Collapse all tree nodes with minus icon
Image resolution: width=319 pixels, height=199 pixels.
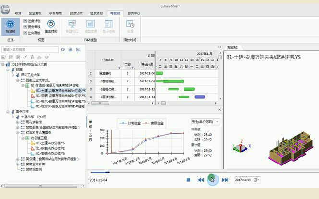point(78,49)
